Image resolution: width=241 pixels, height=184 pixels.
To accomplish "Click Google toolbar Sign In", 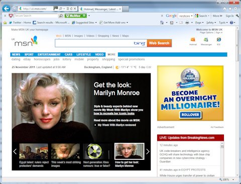I will [229, 16].
